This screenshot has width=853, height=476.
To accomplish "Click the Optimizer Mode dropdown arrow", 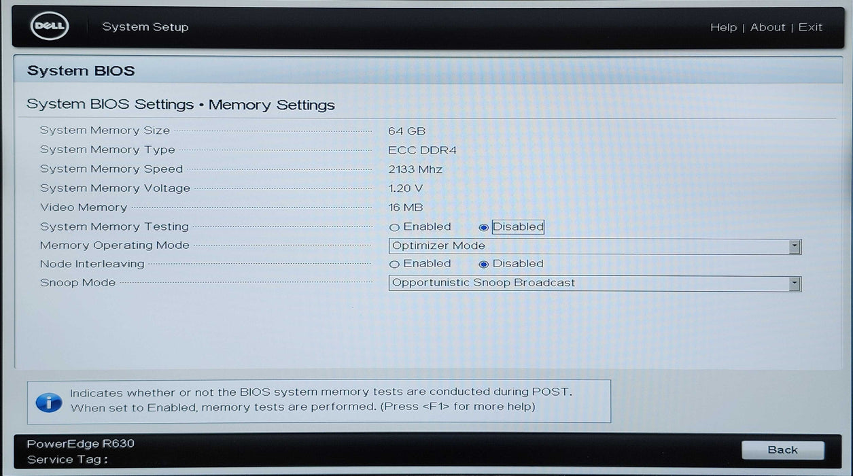I will (x=794, y=246).
